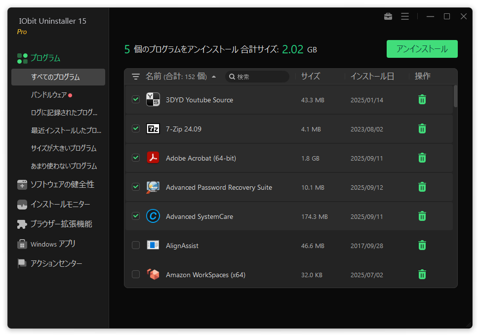Select サイズが大きいプログラム in sidebar
This screenshot has width=480, height=336.
coord(63,148)
